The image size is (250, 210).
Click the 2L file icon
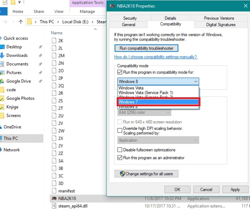54,48
